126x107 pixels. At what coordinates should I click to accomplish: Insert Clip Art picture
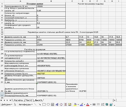[x=65, y=104]
